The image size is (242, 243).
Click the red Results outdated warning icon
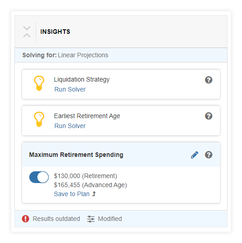26,219
